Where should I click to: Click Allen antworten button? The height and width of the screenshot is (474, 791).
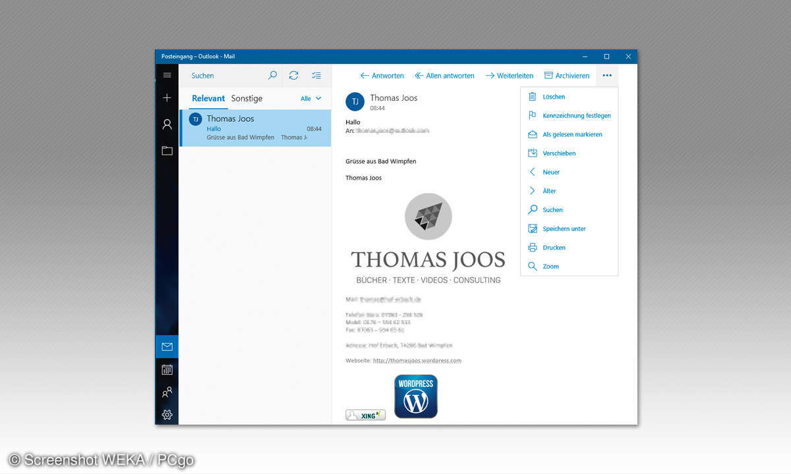[x=444, y=76]
